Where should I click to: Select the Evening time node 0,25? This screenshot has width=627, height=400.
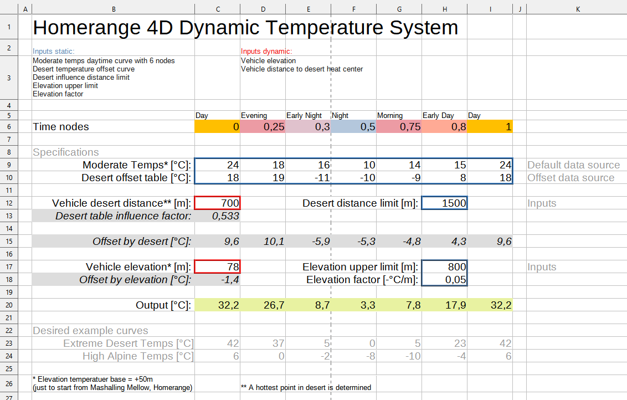click(x=263, y=127)
